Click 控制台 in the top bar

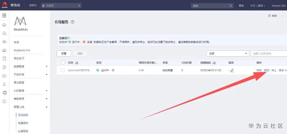[x=33, y=5]
